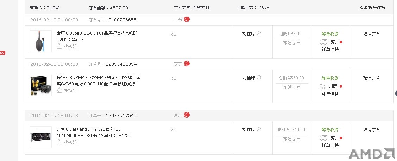Cancel the Suoli air blower order
This screenshot has width=397, height=161.
click(371, 34)
